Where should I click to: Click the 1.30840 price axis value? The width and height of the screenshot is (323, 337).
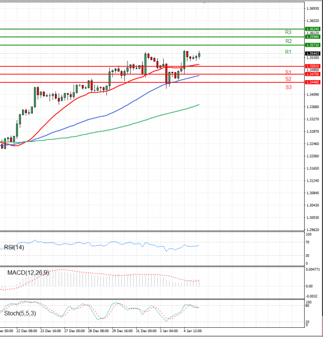[x=313, y=193]
